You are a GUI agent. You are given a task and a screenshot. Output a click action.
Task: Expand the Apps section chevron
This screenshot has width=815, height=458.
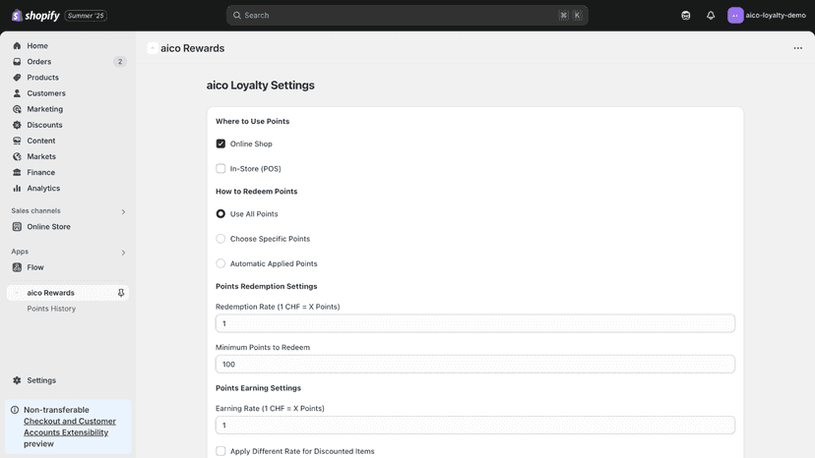[x=123, y=253]
